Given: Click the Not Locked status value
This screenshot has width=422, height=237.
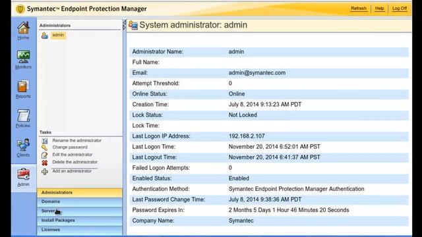Looking at the screenshot, I should (243, 115).
